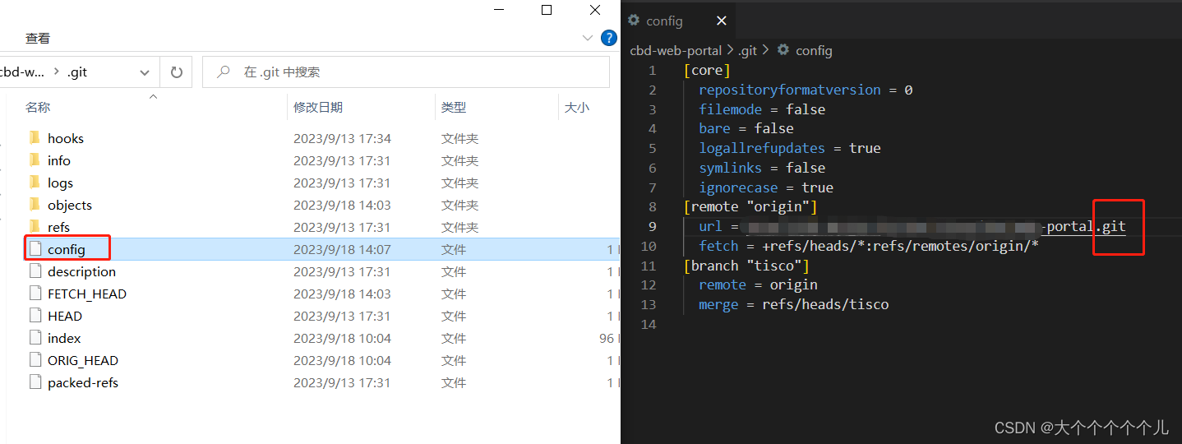Image resolution: width=1182 pixels, height=444 pixels.
Task: Select the config file name in list
Action: 67,249
